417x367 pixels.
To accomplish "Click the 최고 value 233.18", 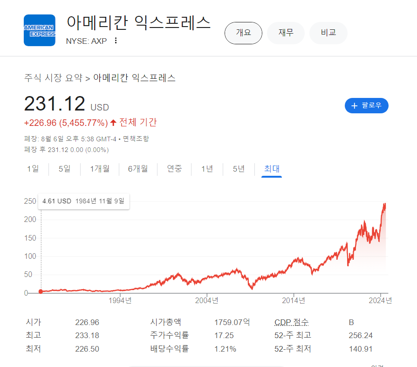I will (x=87, y=335).
